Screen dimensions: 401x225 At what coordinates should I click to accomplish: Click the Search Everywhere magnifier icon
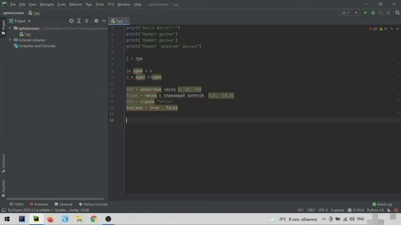tap(397, 12)
